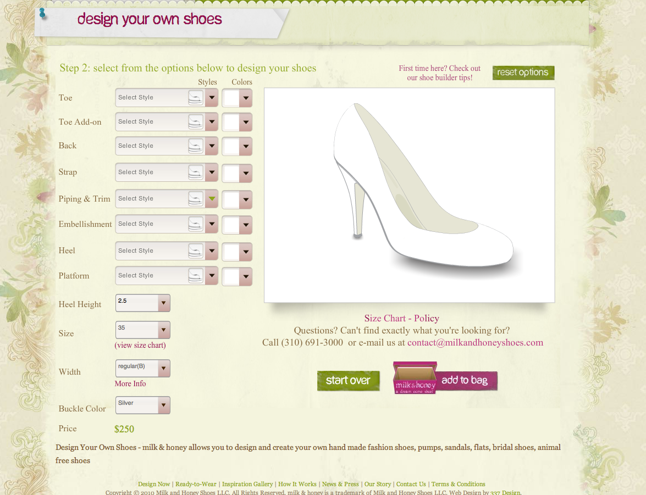Open the 337 Design credit link
646x495 pixels.
505,493
